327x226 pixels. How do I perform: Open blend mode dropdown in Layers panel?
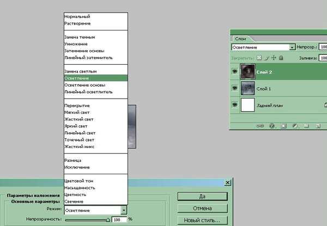(292, 47)
